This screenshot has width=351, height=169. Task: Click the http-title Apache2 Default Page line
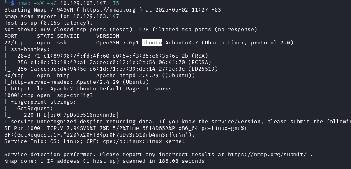click(88, 89)
